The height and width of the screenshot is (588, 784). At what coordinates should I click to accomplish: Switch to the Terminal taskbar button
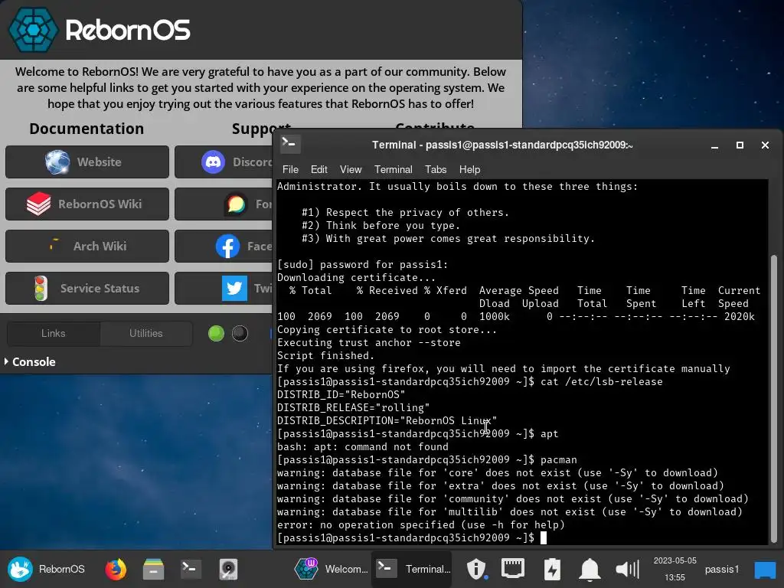(412, 569)
